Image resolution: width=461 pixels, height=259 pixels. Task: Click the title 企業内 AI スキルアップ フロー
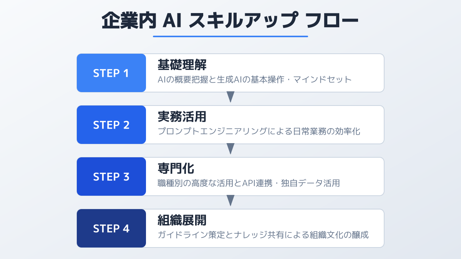click(230, 21)
